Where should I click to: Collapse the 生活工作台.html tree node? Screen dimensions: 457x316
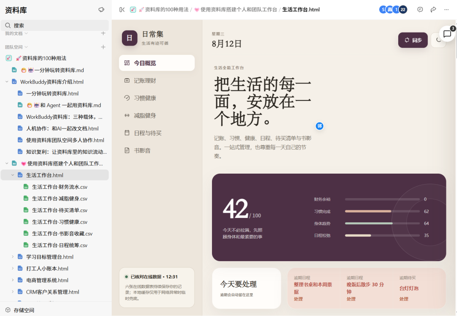pyautogui.click(x=13, y=175)
